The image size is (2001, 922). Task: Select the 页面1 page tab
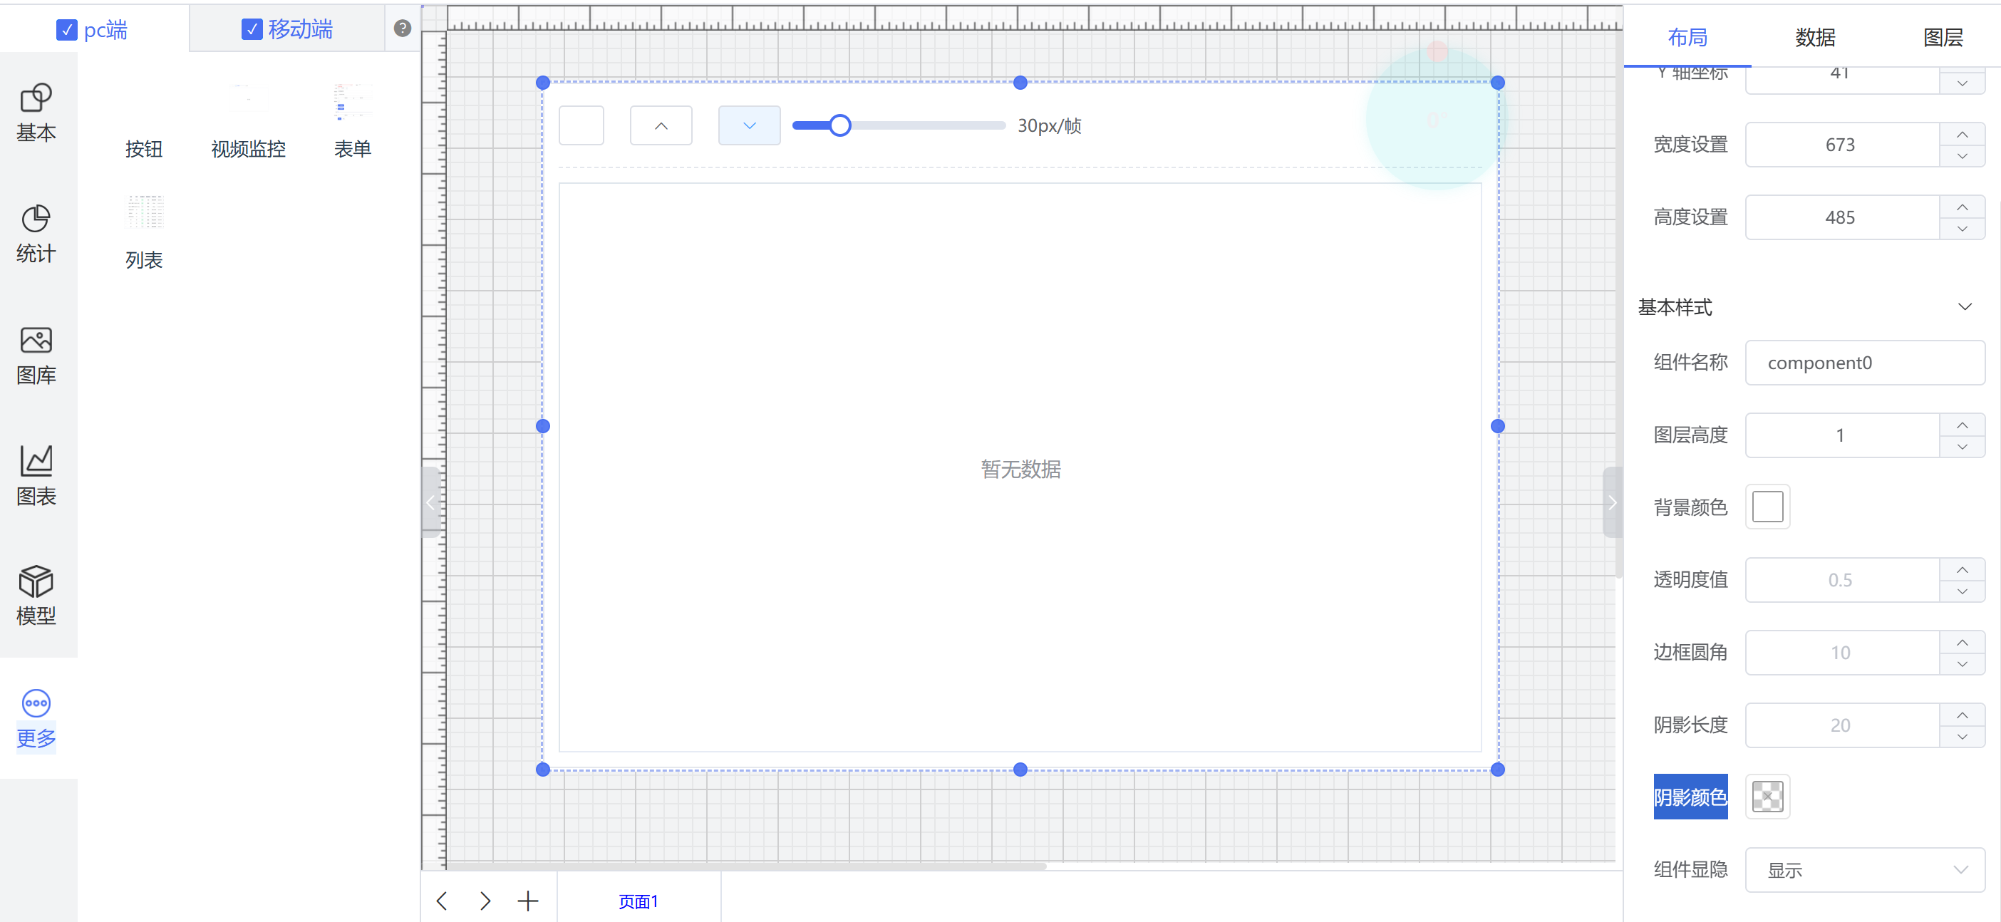click(x=638, y=900)
